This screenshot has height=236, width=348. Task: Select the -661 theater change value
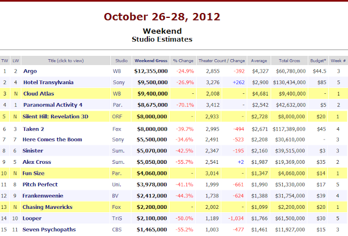click(x=238, y=184)
